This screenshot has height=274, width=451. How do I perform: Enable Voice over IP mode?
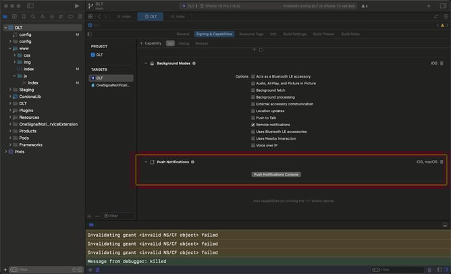[x=253, y=146]
